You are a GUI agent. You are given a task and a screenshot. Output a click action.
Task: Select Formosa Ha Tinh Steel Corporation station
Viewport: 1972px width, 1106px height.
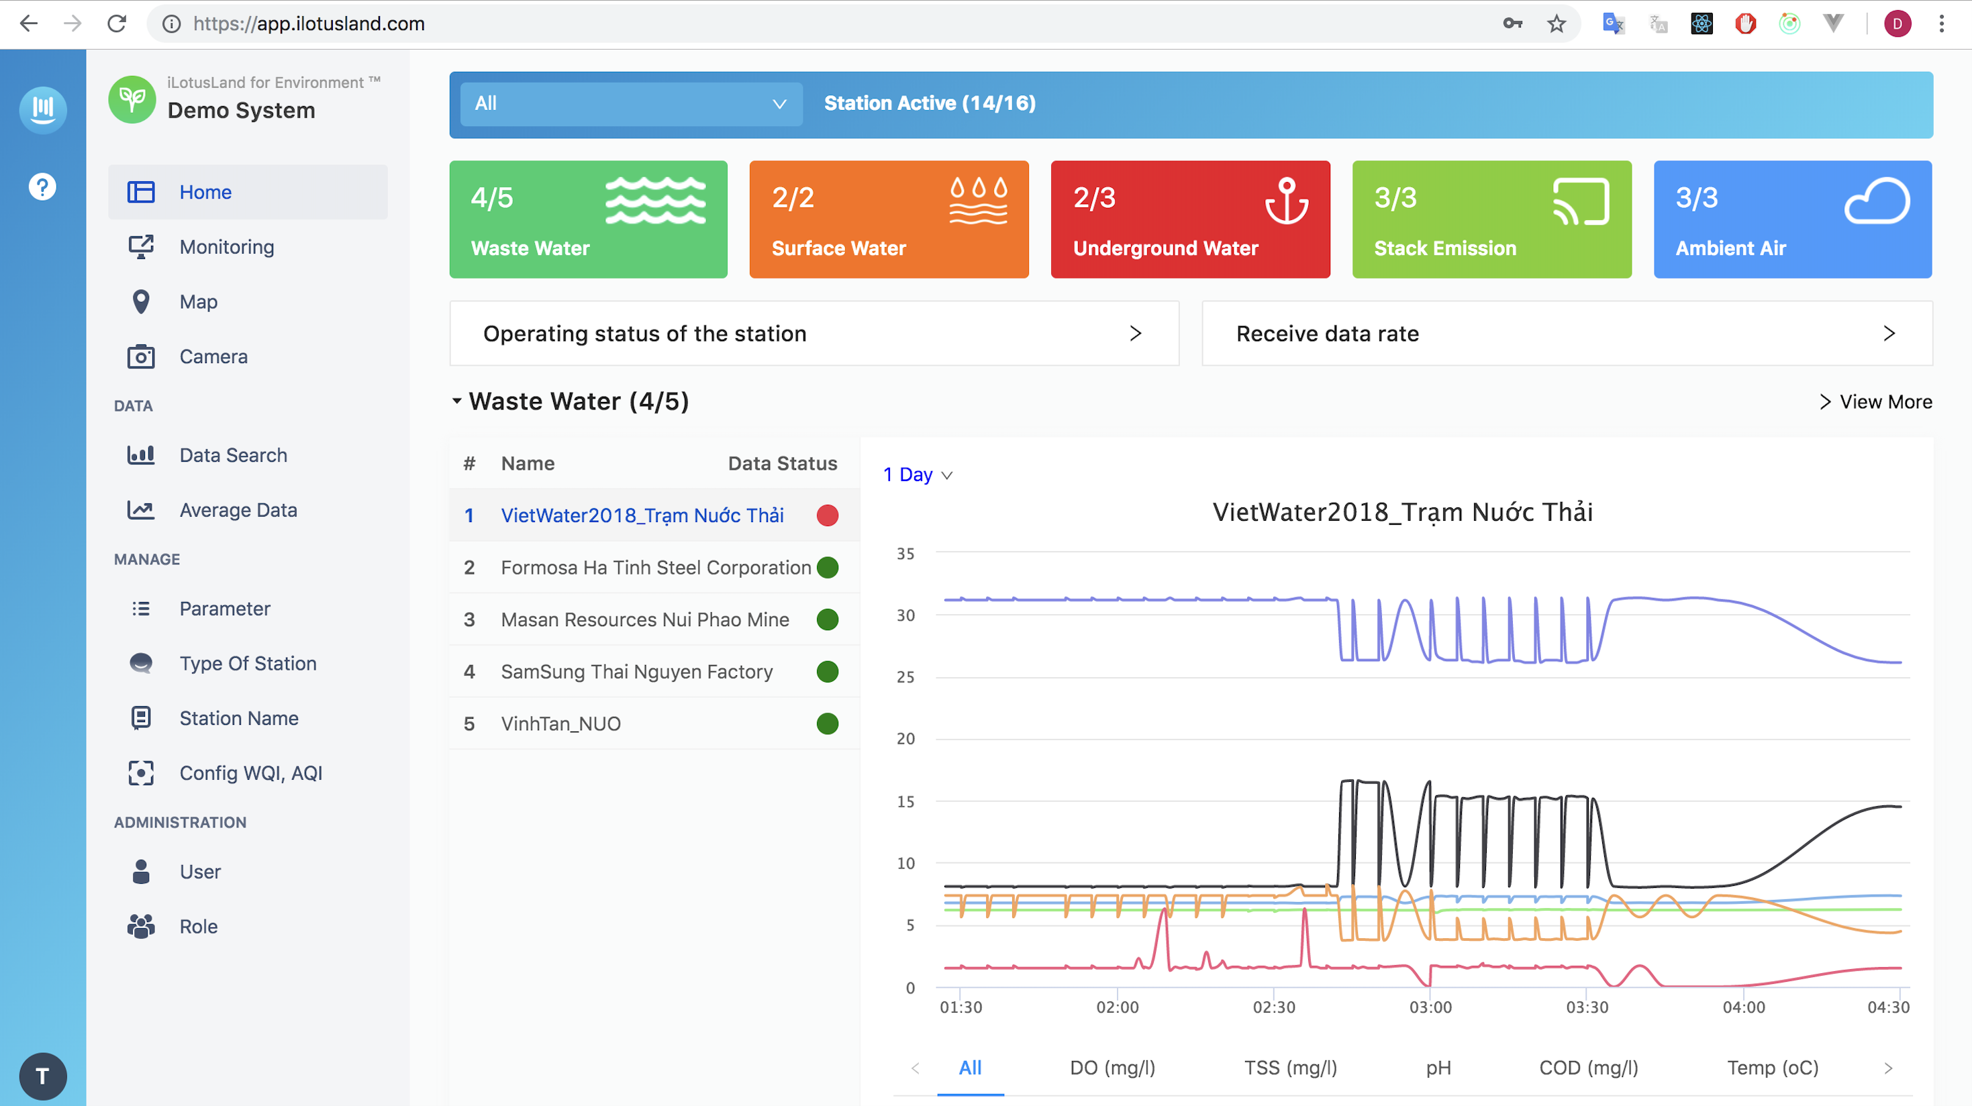point(655,568)
